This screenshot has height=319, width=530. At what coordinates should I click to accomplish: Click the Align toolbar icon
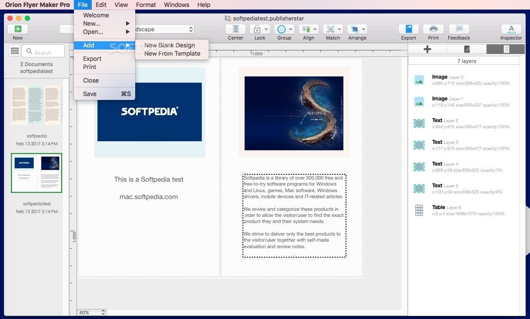coord(306,29)
